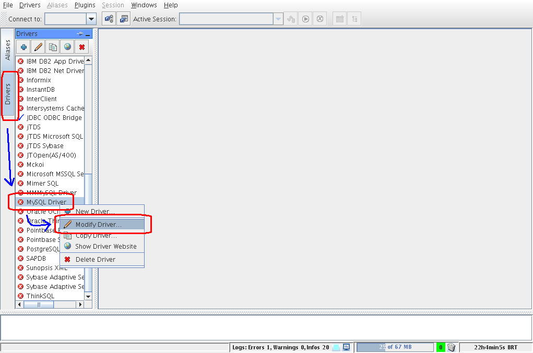Click inside the Connect to combo box field

click(65, 19)
